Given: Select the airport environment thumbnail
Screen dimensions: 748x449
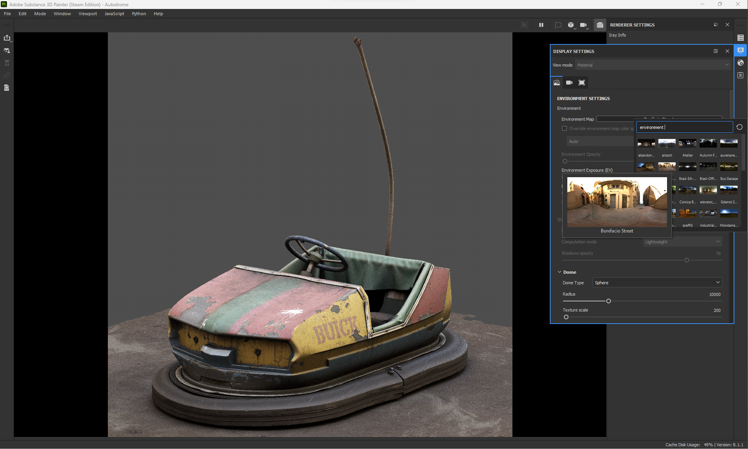Looking at the screenshot, I should 667,143.
